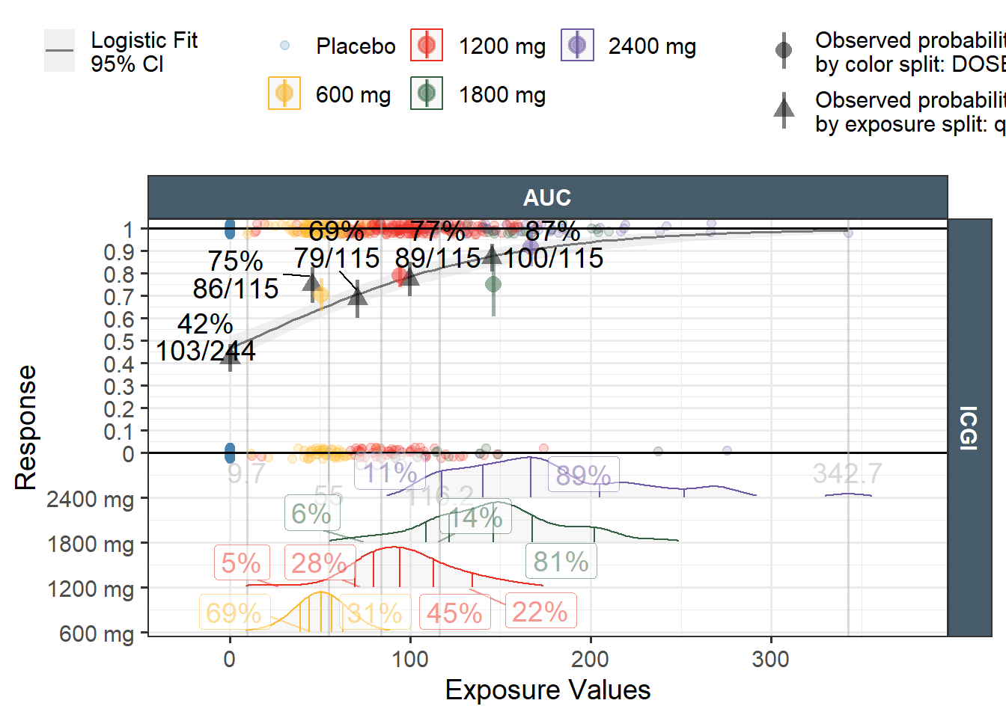Click the Placebo dot legend icon

click(x=284, y=46)
